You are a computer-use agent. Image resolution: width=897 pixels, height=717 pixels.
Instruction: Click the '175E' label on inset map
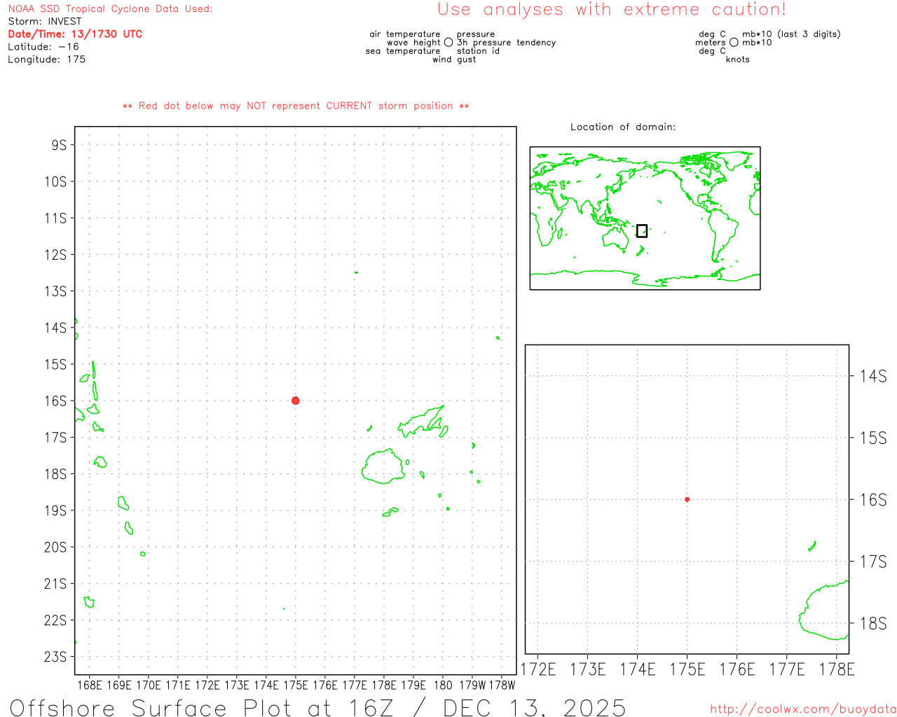(687, 670)
